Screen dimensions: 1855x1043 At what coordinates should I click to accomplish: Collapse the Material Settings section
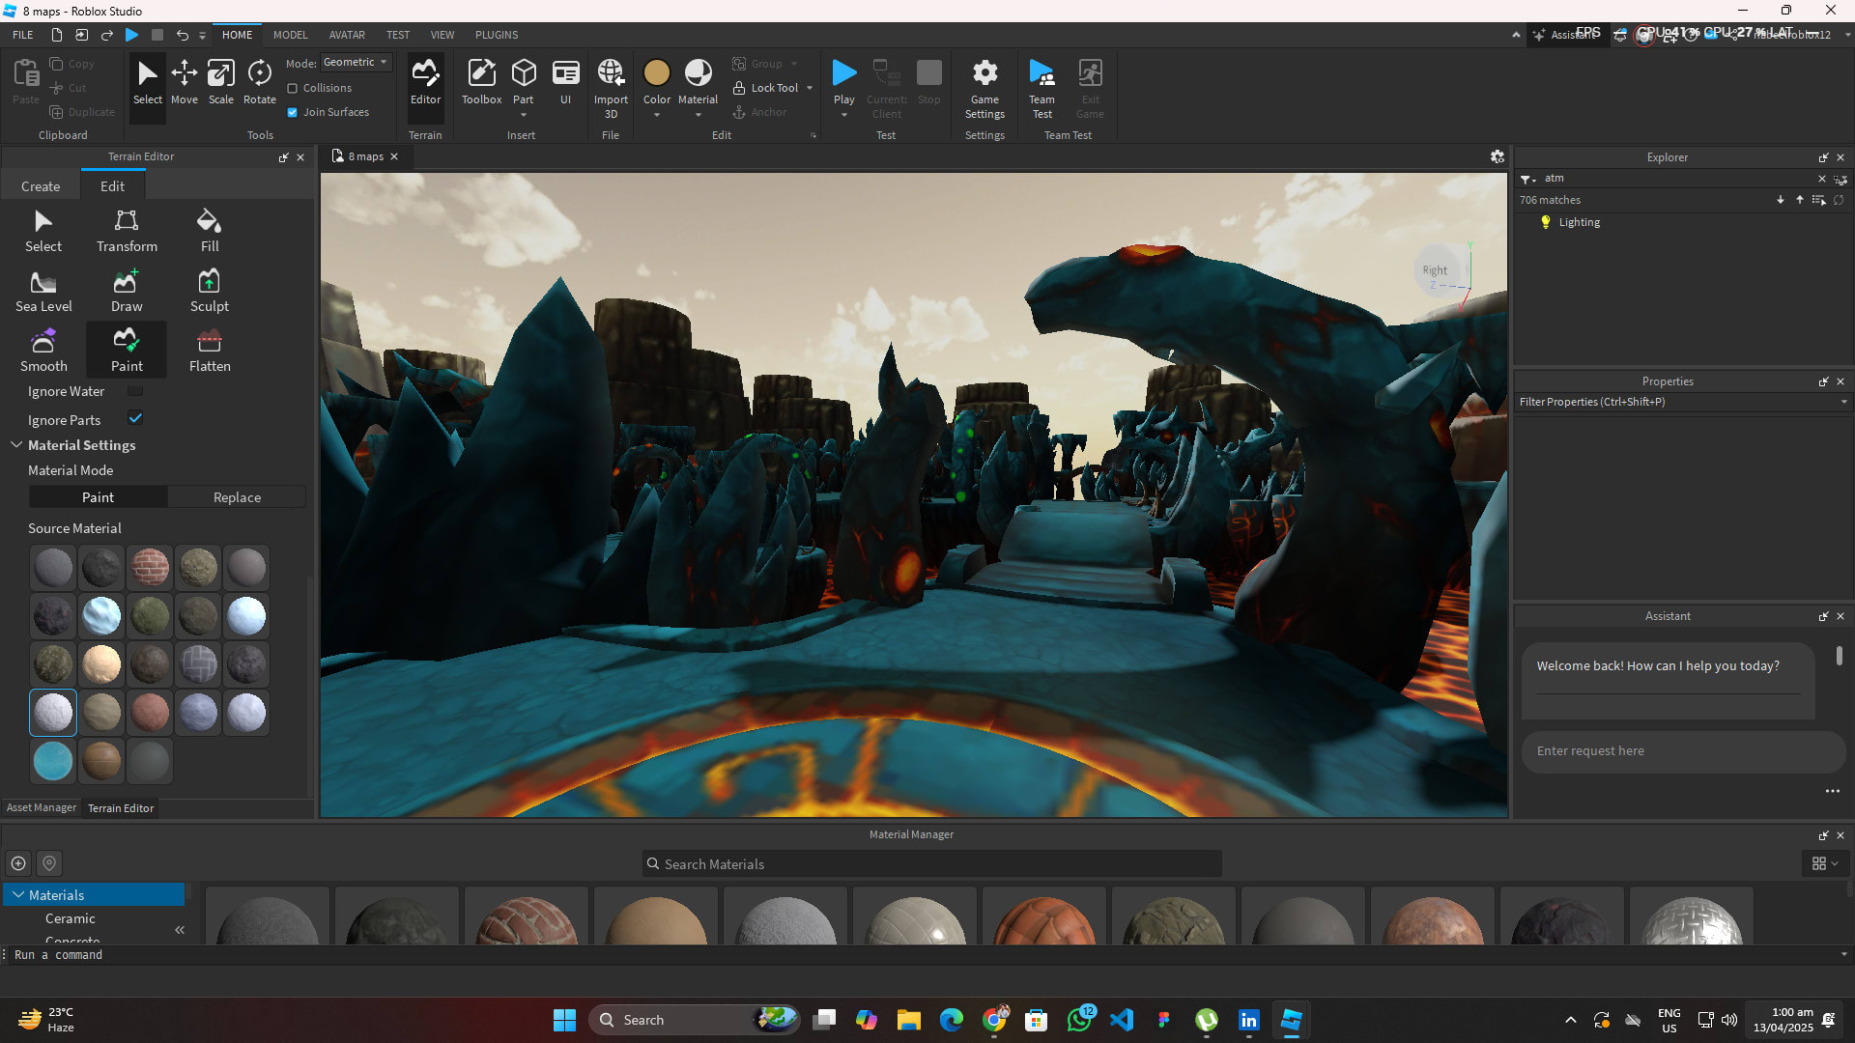tap(16, 445)
